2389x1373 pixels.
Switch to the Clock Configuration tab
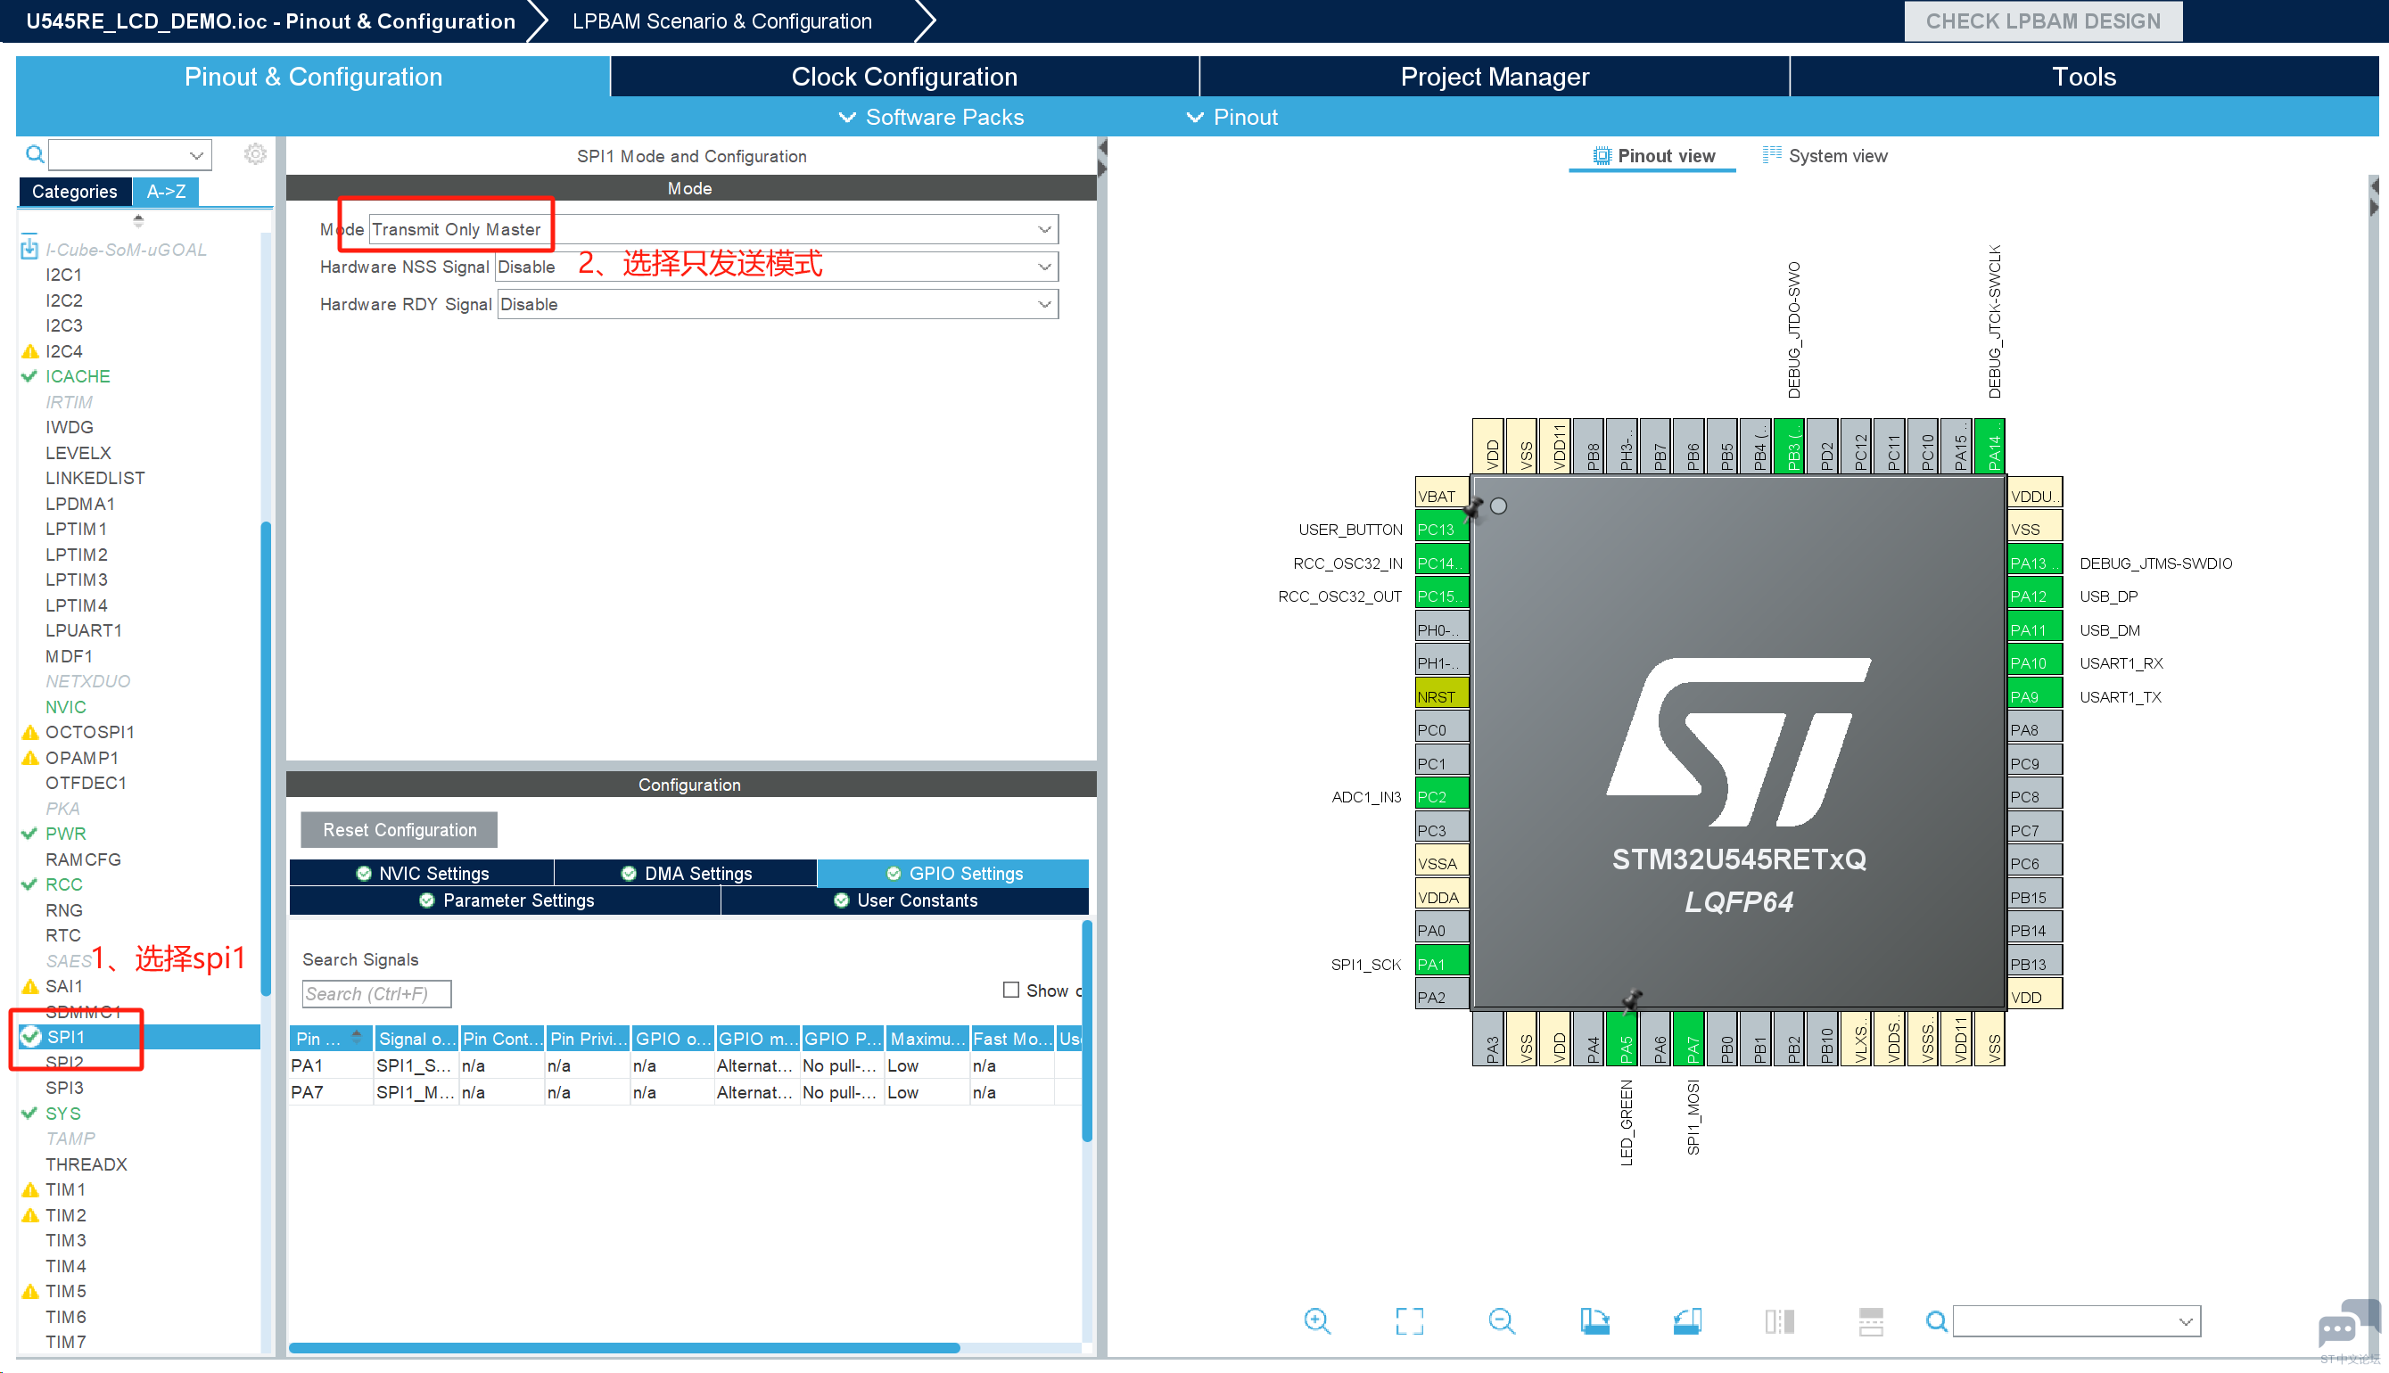click(904, 77)
